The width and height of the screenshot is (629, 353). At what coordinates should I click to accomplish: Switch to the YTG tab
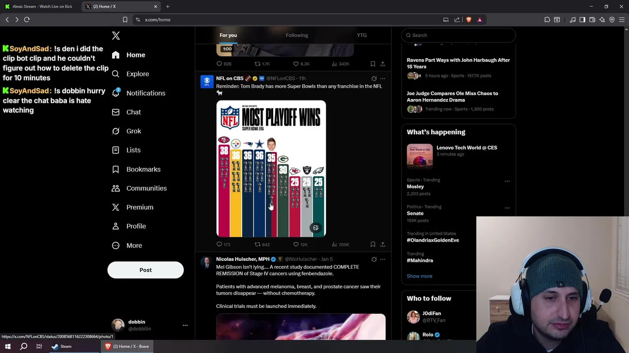362,35
